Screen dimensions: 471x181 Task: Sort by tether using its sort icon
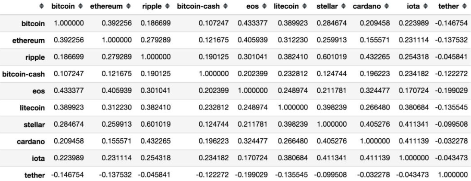point(464,8)
